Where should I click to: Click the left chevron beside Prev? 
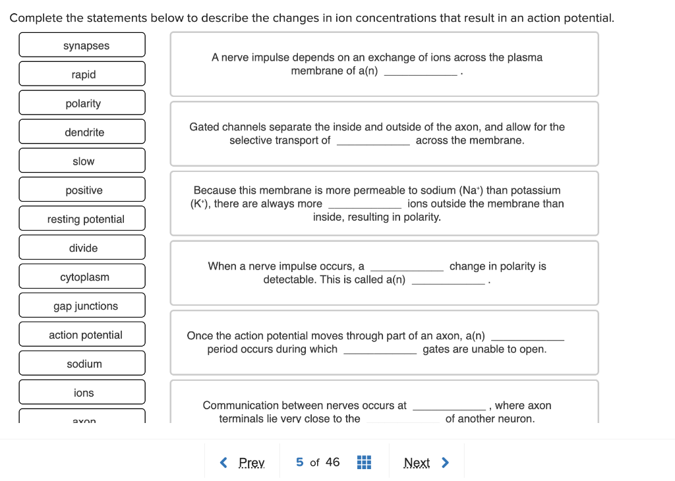coord(223,462)
